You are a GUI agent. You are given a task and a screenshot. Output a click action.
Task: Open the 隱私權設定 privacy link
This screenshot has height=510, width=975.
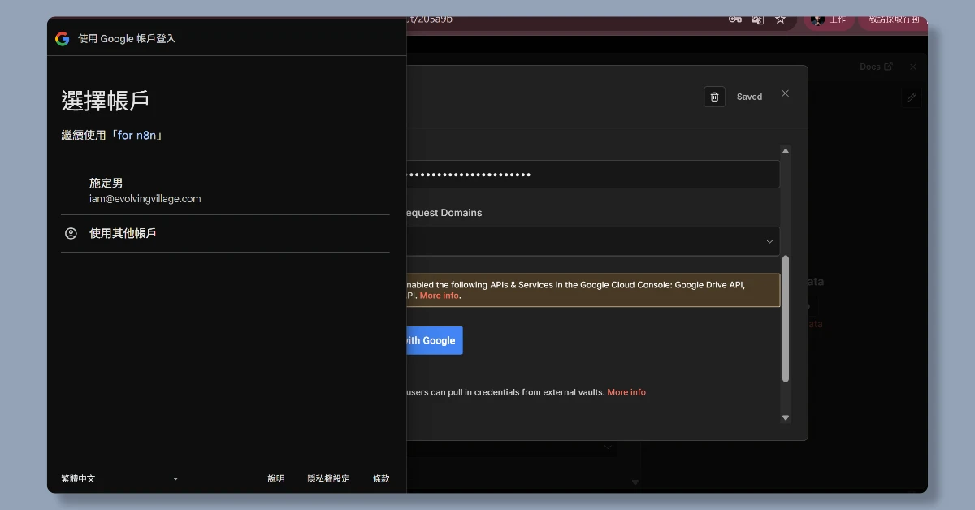[x=328, y=479]
